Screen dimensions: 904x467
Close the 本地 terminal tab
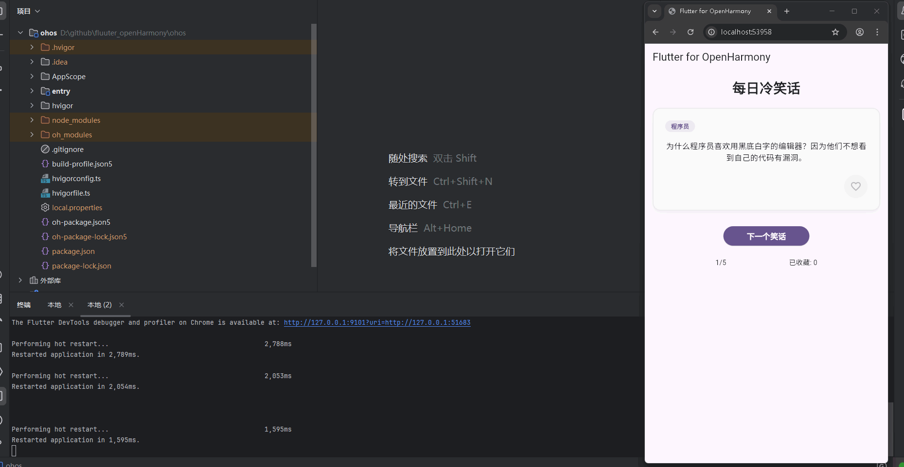pos(71,305)
